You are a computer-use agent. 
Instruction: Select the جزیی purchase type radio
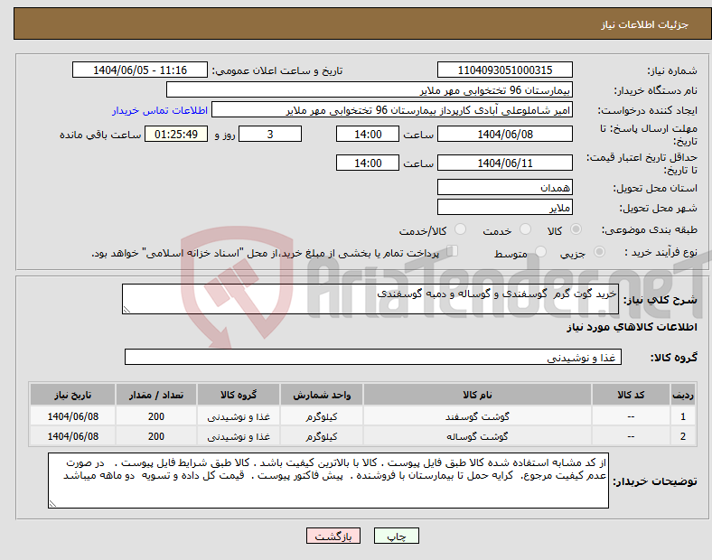point(599,252)
